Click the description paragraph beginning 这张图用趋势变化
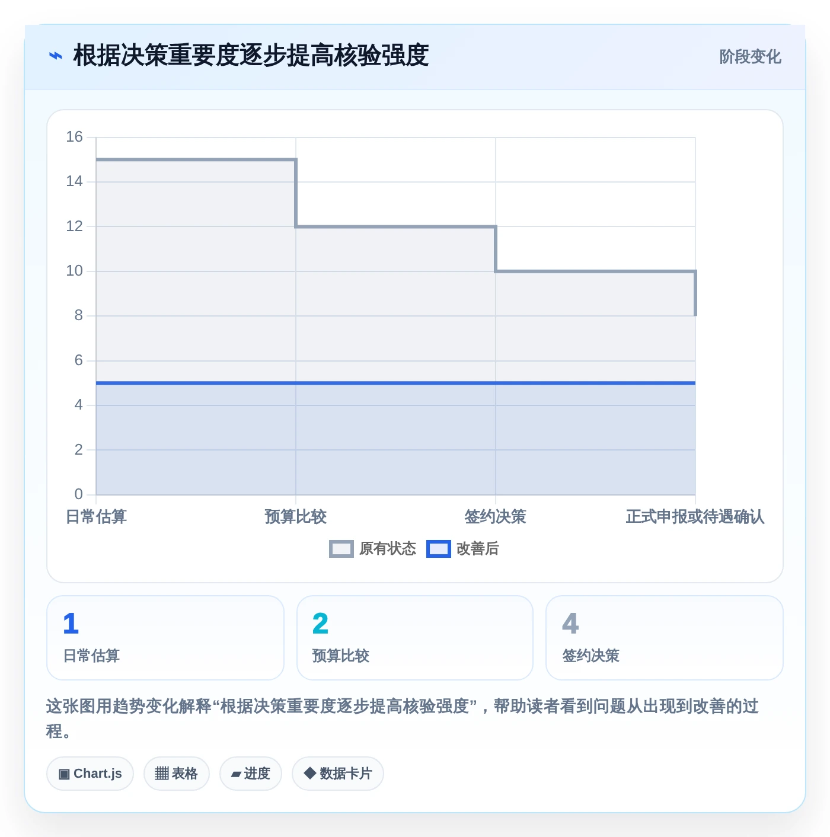The height and width of the screenshot is (837, 830). [x=403, y=718]
